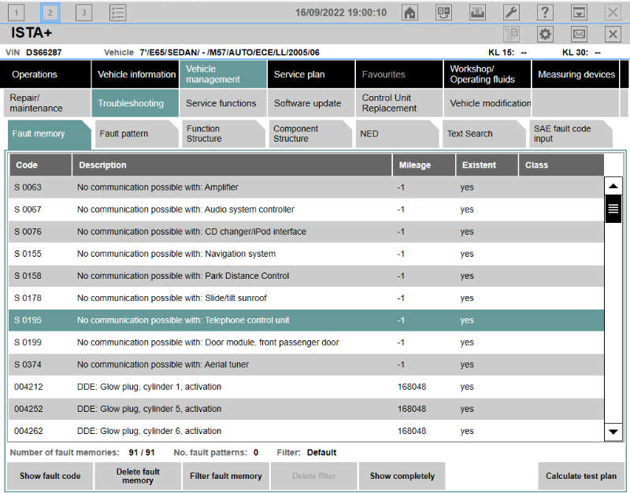Sort by Mileage column header
The width and height of the screenshot is (630, 493).
pos(424,165)
